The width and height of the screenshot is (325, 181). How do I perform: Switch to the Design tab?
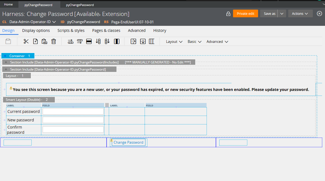[x=8, y=30]
